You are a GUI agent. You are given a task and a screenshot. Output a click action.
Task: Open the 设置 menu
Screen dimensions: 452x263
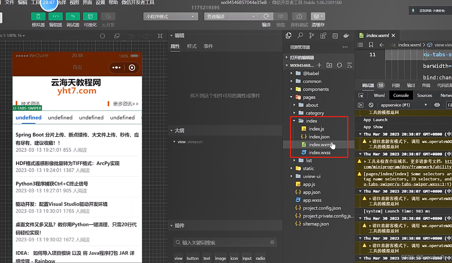pyautogui.click(x=100, y=3)
